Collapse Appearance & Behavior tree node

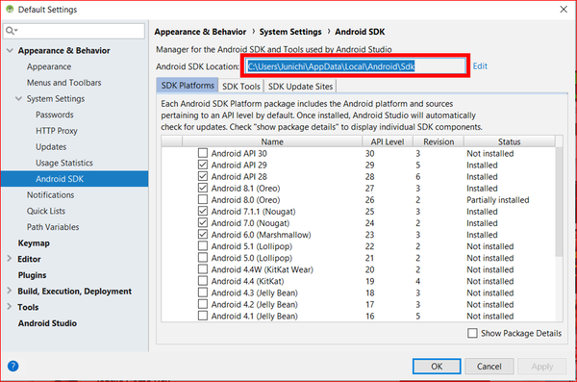point(10,50)
